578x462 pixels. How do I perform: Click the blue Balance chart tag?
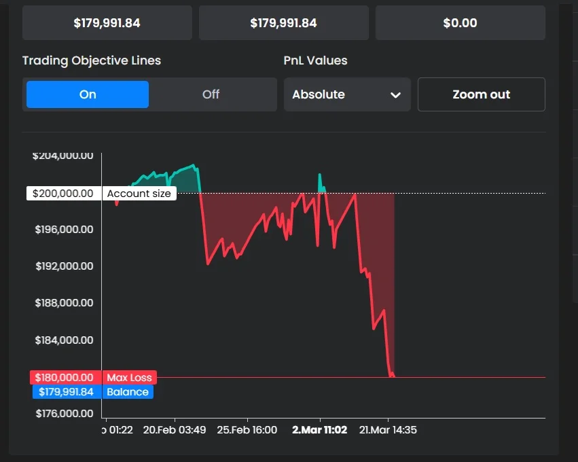(127, 392)
